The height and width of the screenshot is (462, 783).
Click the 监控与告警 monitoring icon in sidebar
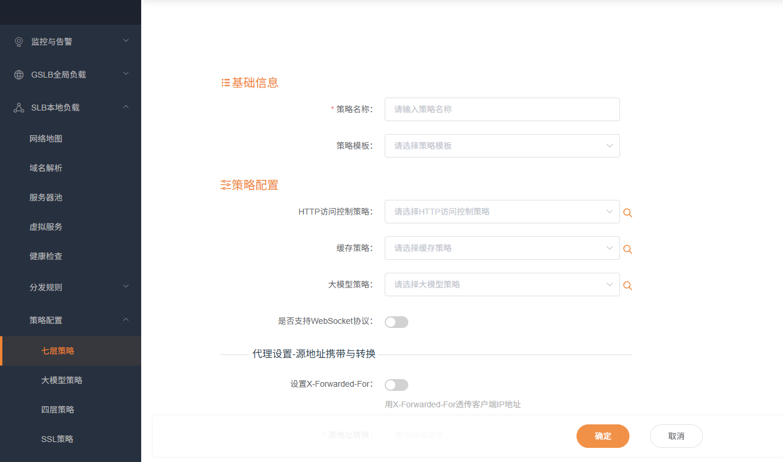point(18,41)
